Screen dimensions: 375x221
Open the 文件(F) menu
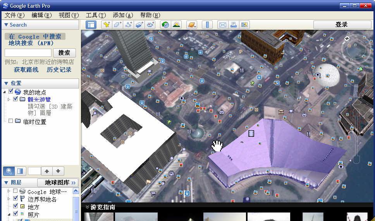[x=15, y=15]
